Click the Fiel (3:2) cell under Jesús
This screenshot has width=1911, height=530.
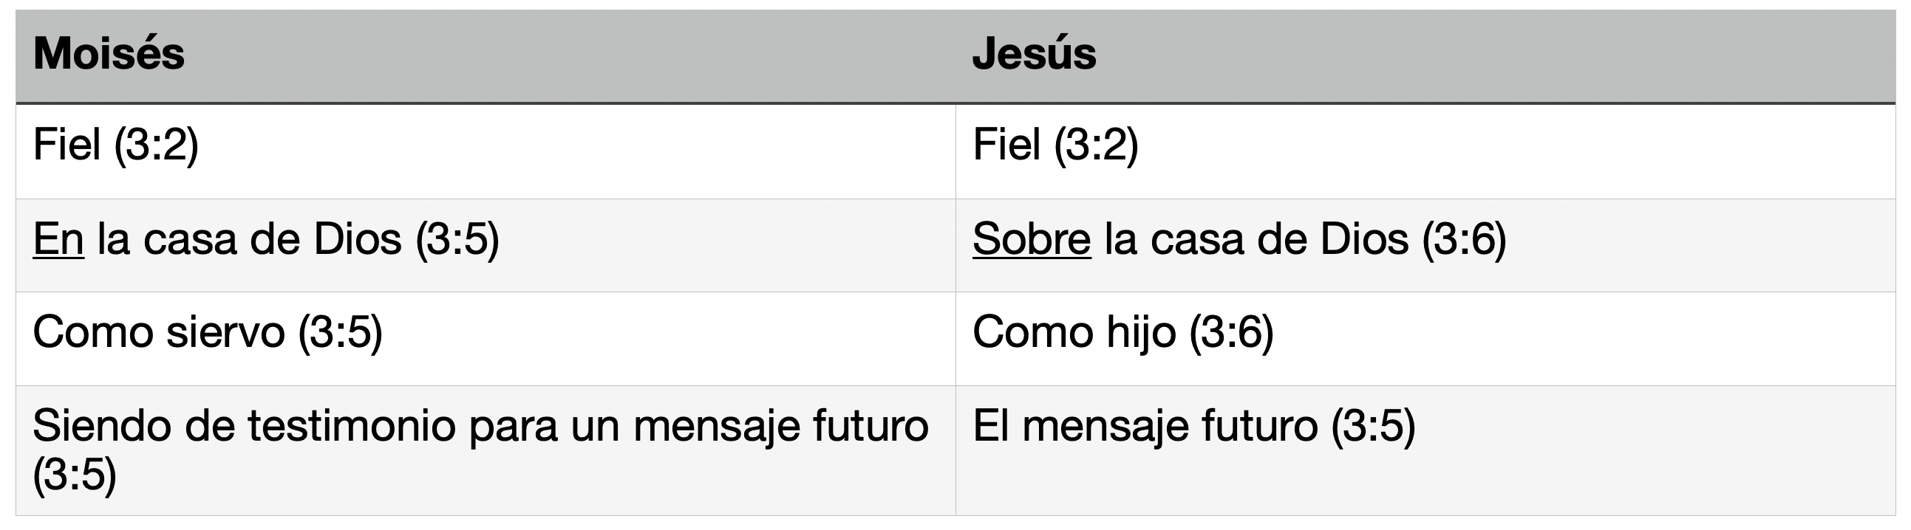pyautogui.click(x=1425, y=151)
